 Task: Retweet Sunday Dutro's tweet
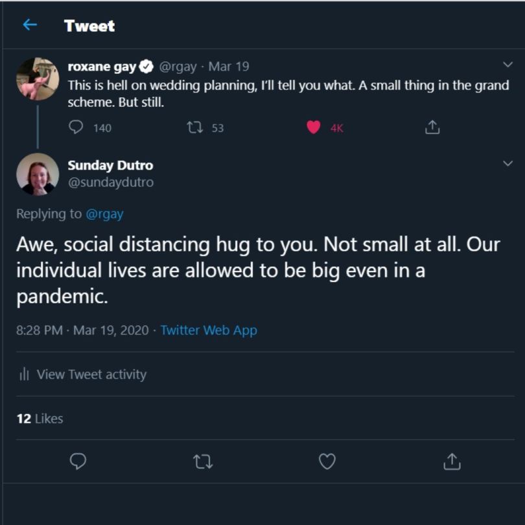pos(203,461)
